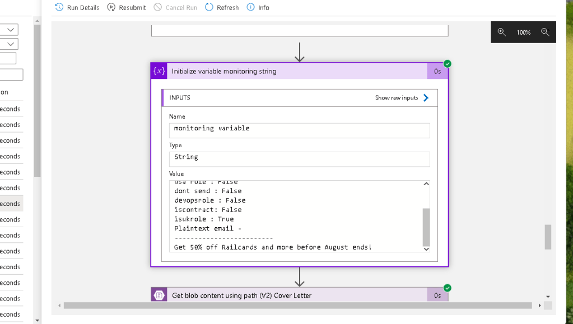The image size is (573, 324).
Task: Click the blob storage icon on Get blob content
Action: pyautogui.click(x=159, y=295)
